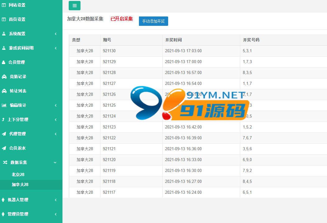This screenshot has width=327, height=223.
Task: Click the up arrow icon beside 上下分管理
Action: (3, 119)
